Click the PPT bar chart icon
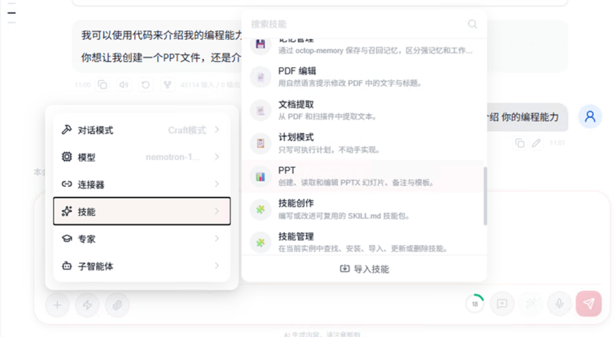The image size is (614, 337). click(260, 176)
